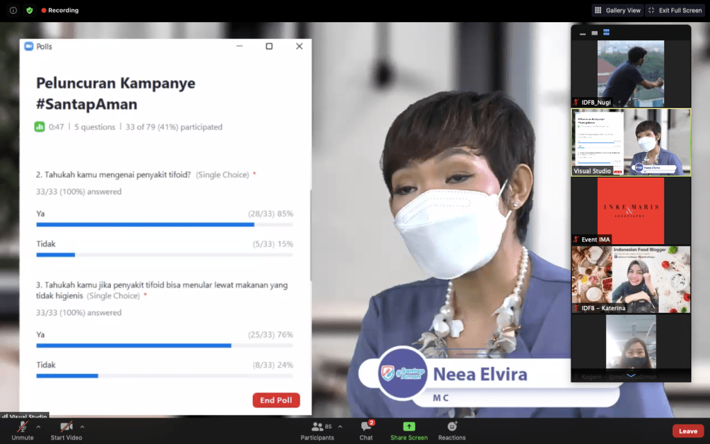Open the Reactions menu
Image resolution: width=710 pixels, height=444 pixels.
(452, 427)
